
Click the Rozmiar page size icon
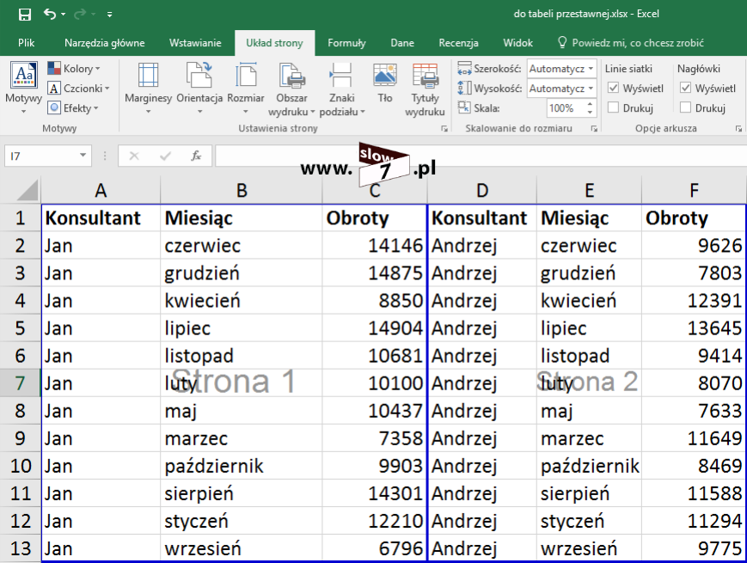pyautogui.click(x=246, y=76)
